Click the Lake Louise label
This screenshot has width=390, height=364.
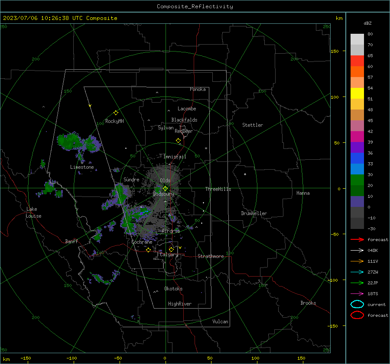point(33,213)
